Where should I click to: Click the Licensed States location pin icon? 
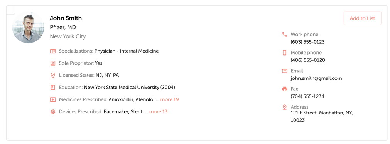[x=53, y=76]
